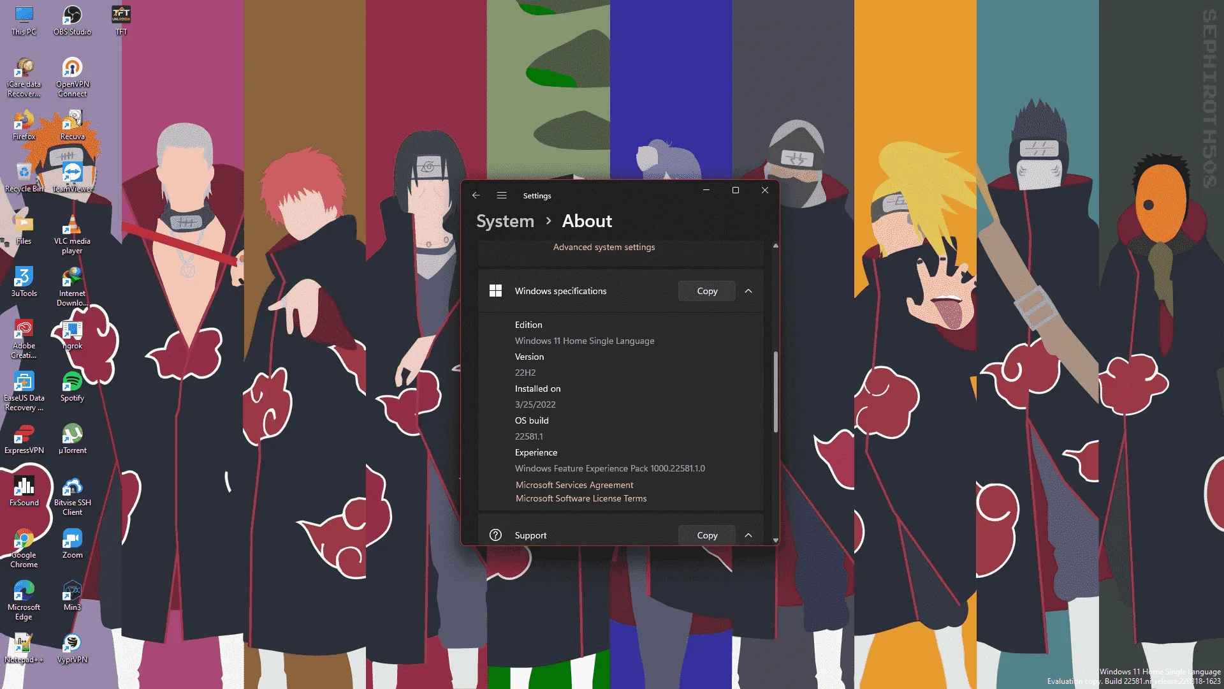
Task: Open Advanced system settings link
Action: coord(604,247)
